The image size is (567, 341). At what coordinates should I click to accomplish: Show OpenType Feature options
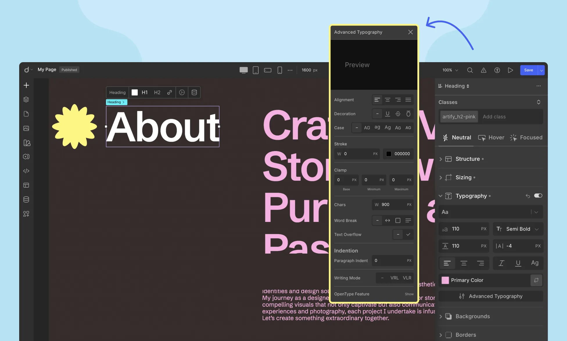[x=409, y=294]
